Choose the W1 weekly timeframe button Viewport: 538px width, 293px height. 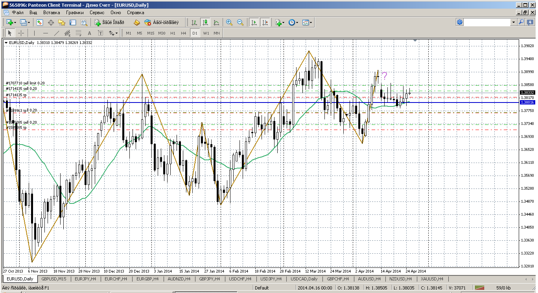point(206,33)
